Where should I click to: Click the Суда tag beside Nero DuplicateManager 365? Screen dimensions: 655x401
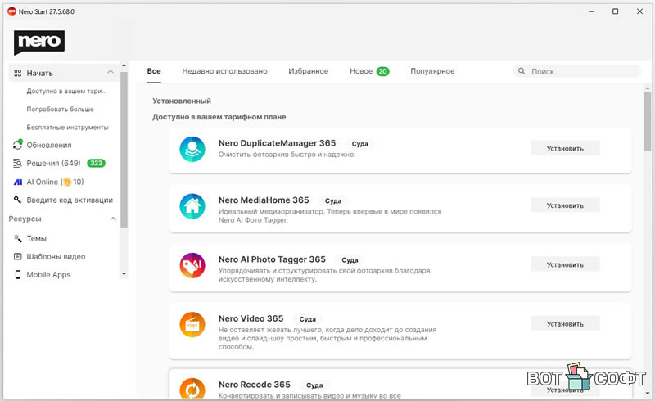(x=359, y=144)
